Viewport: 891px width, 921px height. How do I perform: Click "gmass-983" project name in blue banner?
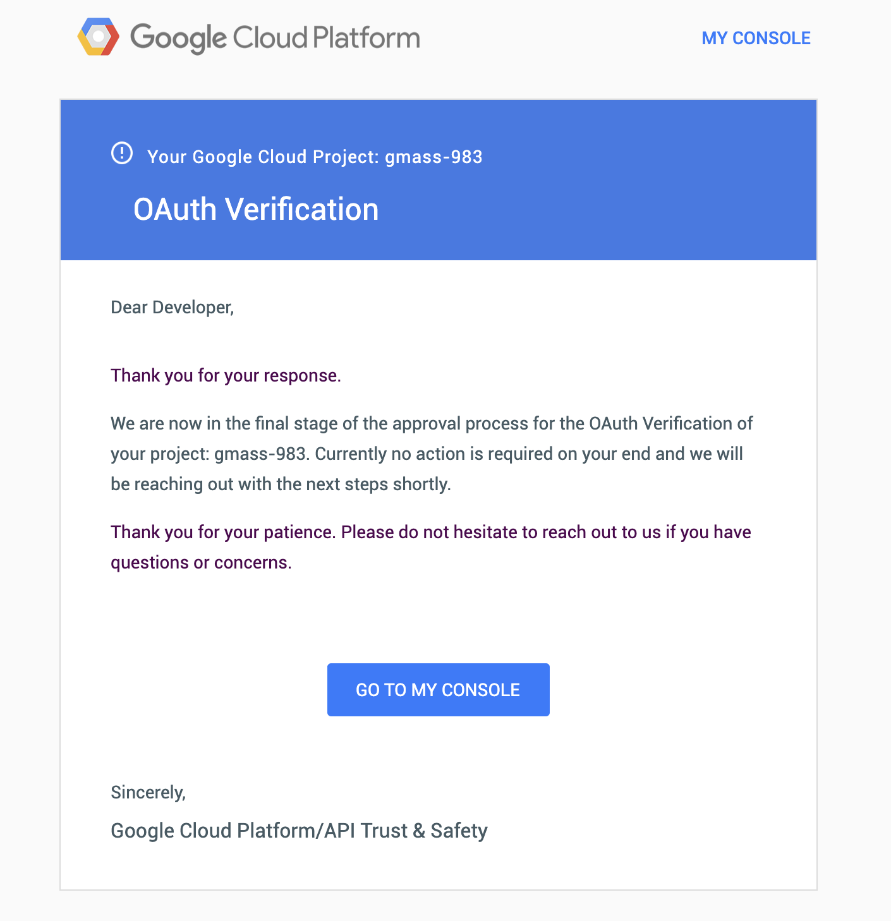pos(433,157)
